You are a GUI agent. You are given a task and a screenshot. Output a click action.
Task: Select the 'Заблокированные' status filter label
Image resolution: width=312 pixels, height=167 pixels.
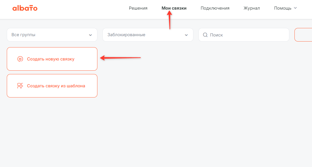(x=126, y=35)
